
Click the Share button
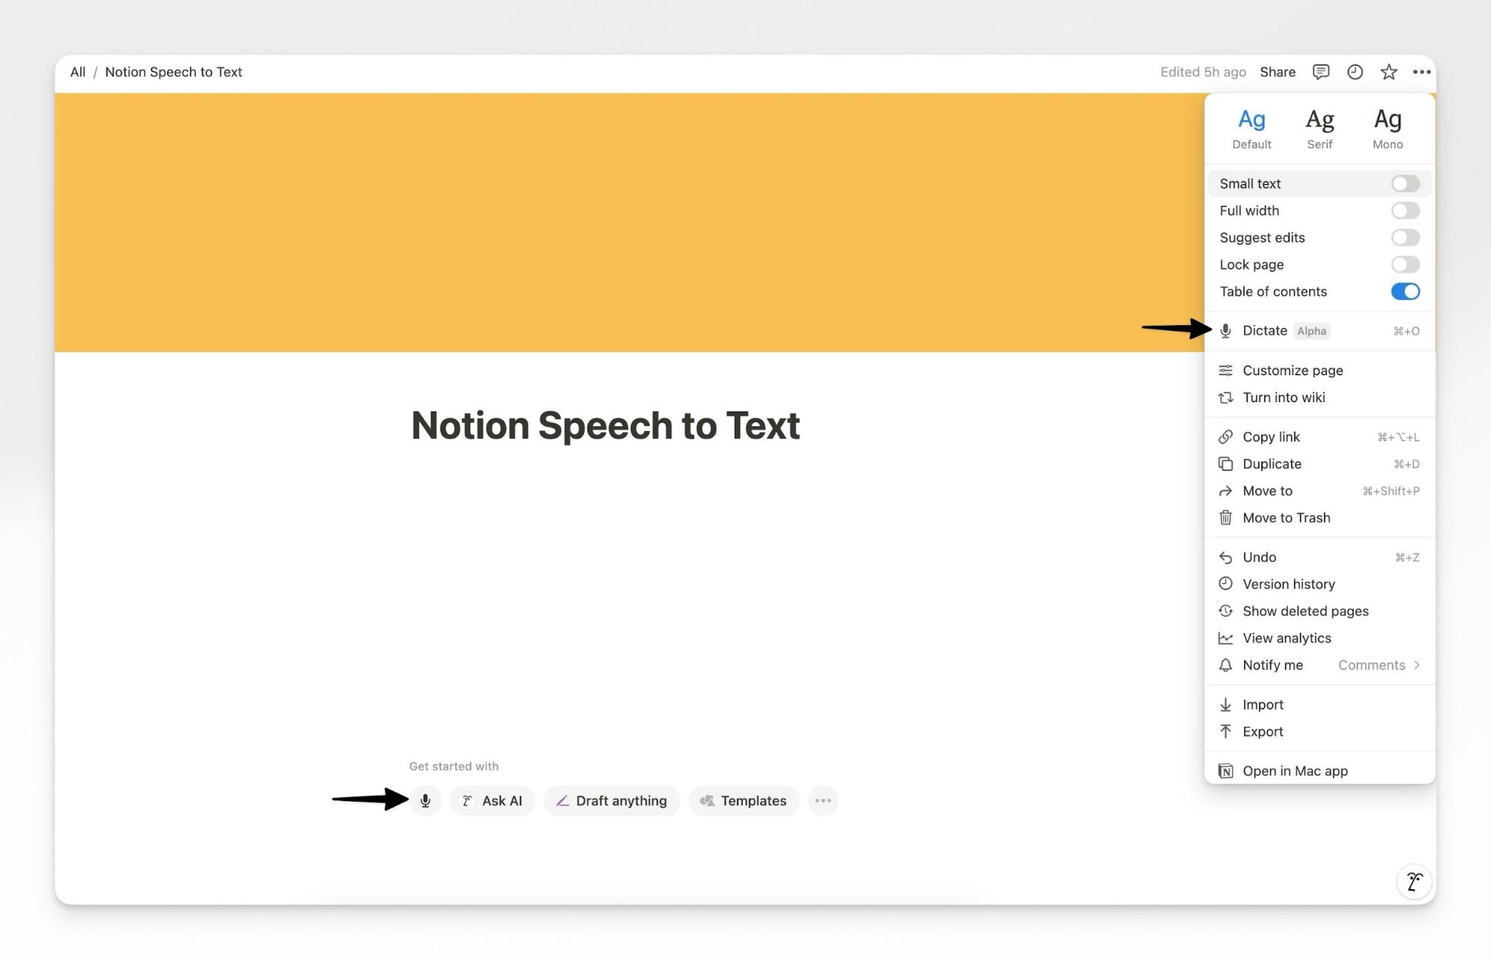pyautogui.click(x=1277, y=72)
